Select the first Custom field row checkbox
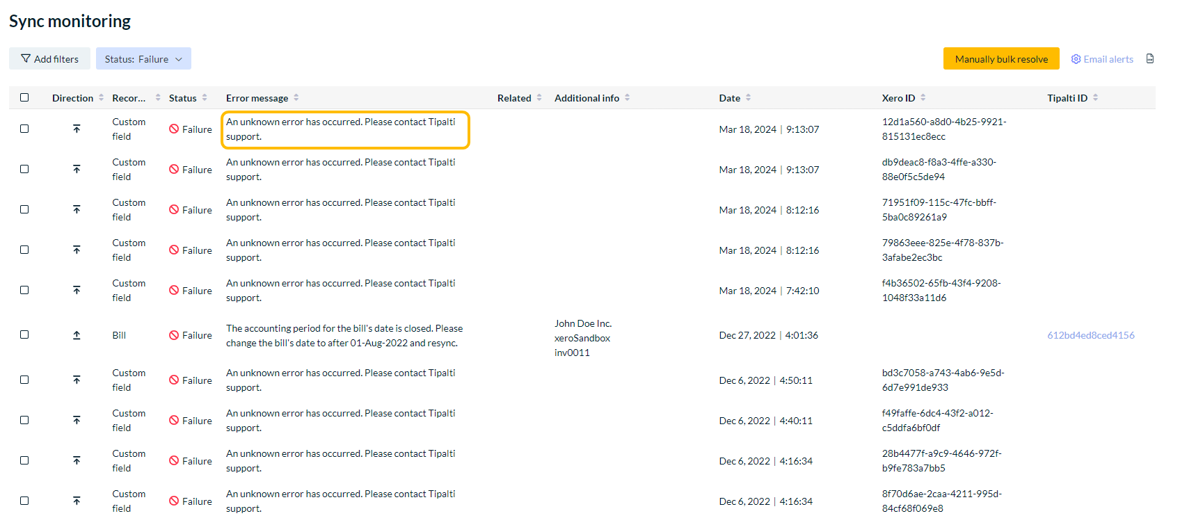Image resolution: width=1180 pixels, height=525 pixels. [24, 129]
